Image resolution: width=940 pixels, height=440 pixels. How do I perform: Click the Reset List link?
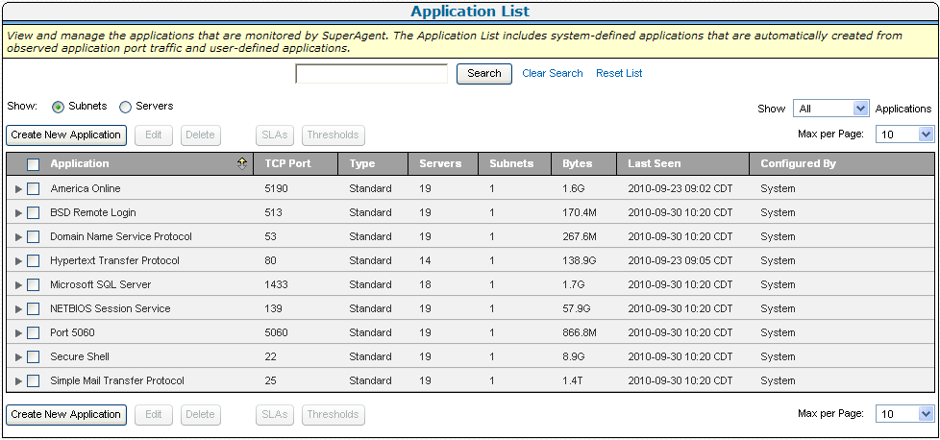click(x=619, y=73)
